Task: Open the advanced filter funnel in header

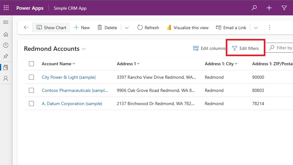Action: point(284,8)
